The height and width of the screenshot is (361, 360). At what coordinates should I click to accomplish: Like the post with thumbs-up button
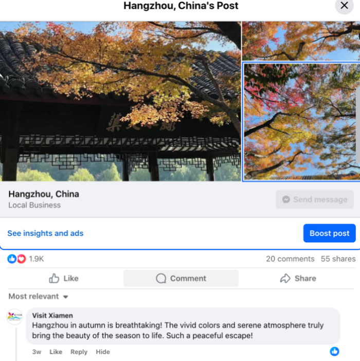click(x=64, y=278)
